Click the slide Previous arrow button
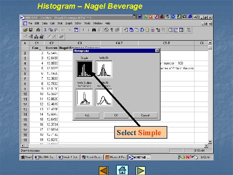Viewport: 233px width, 175px height. pyautogui.click(x=104, y=170)
